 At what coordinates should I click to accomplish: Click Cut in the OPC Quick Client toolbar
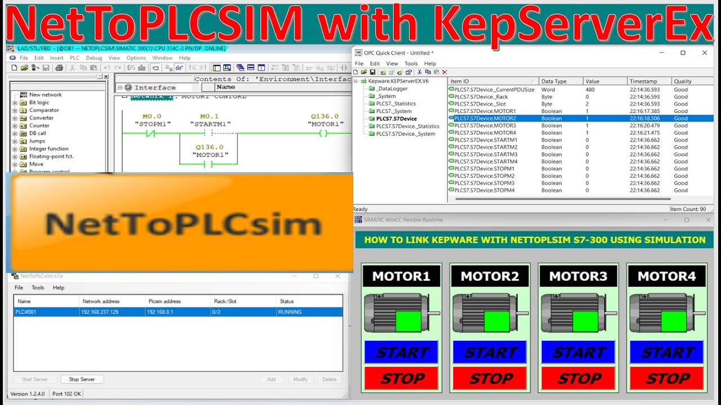(x=419, y=72)
